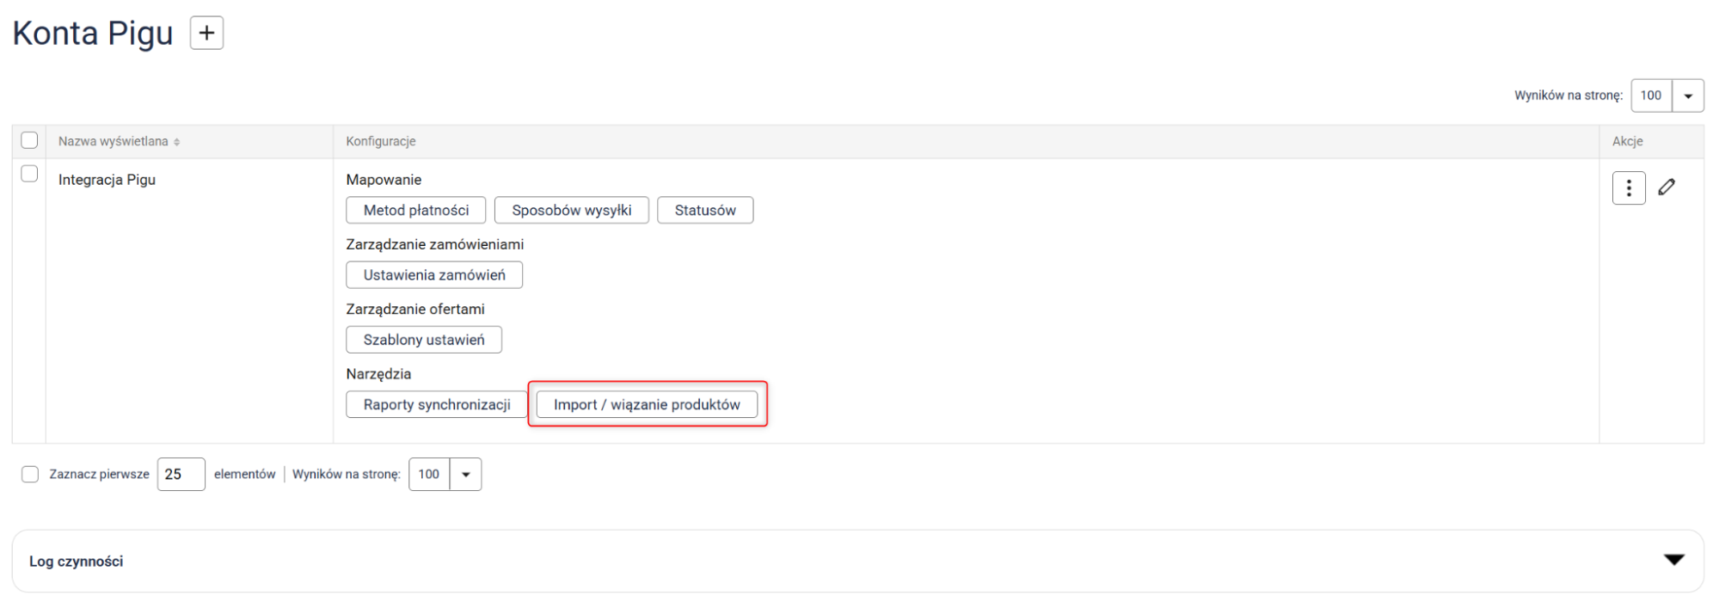
Task: Click the plus icon to add Pigu account
Action: 206,34
